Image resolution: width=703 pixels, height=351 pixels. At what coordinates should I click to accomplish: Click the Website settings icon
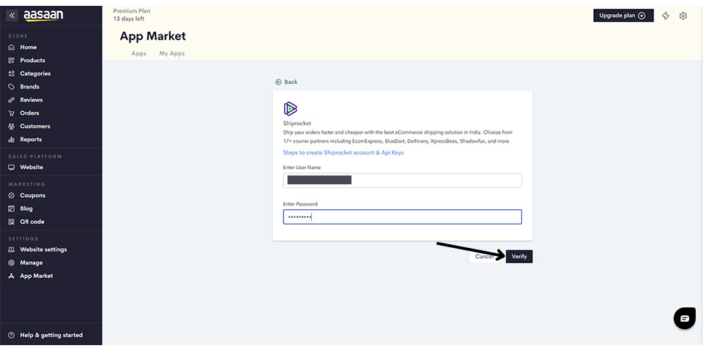(12, 250)
